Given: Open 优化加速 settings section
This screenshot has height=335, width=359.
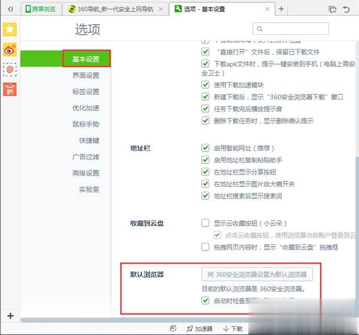Looking at the screenshot, I should click(86, 108).
